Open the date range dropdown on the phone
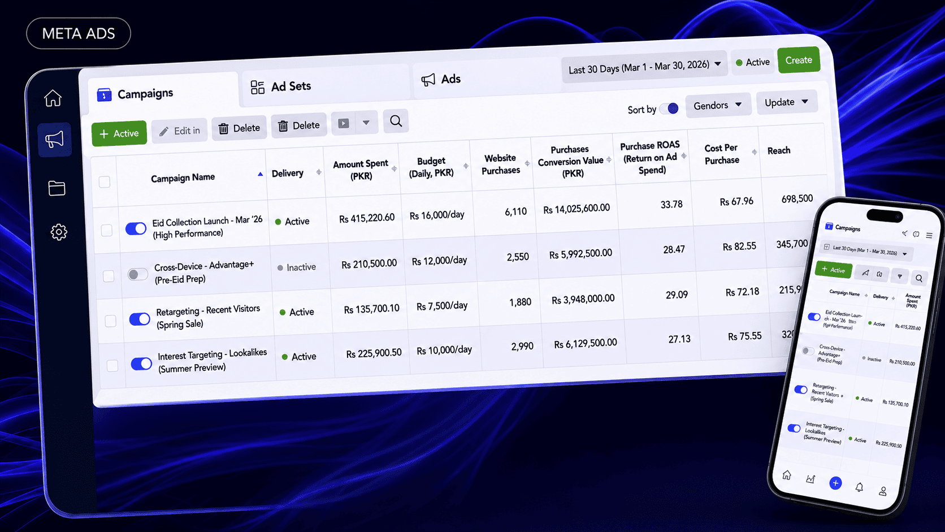The height and width of the screenshot is (532, 945). (x=866, y=250)
